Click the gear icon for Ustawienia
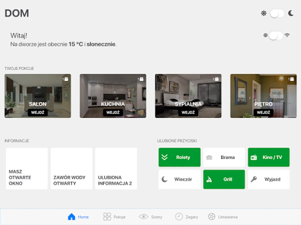The image size is (301, 225). (x=212, y=217)
